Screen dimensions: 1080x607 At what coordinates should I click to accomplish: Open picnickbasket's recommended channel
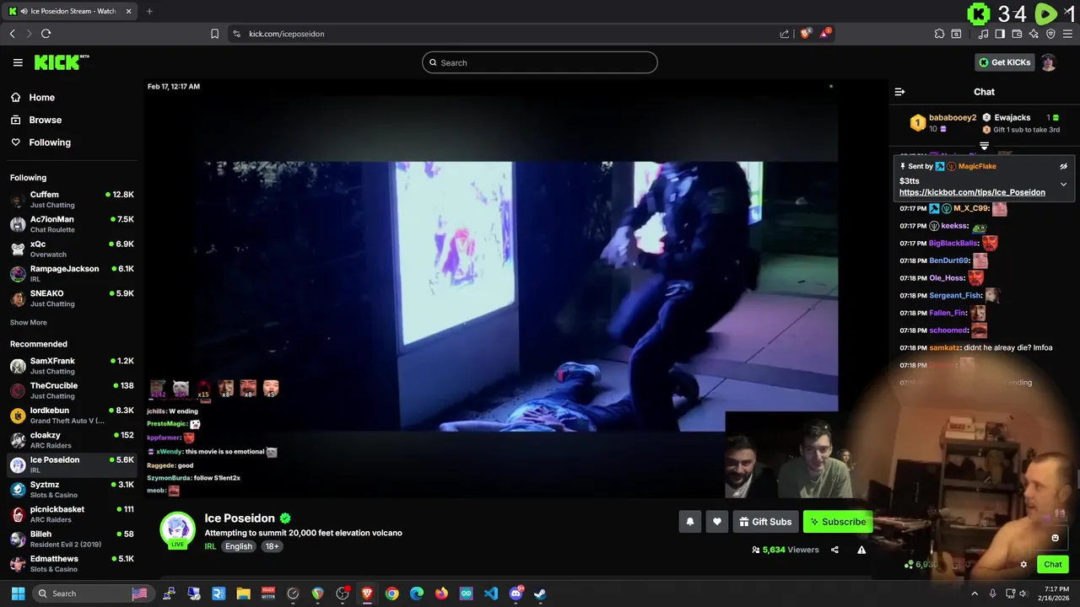[x=72, y=514]
